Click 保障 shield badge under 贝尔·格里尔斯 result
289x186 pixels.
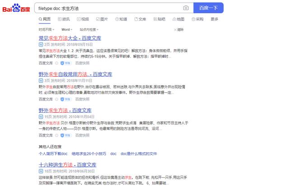click(66, 135)
